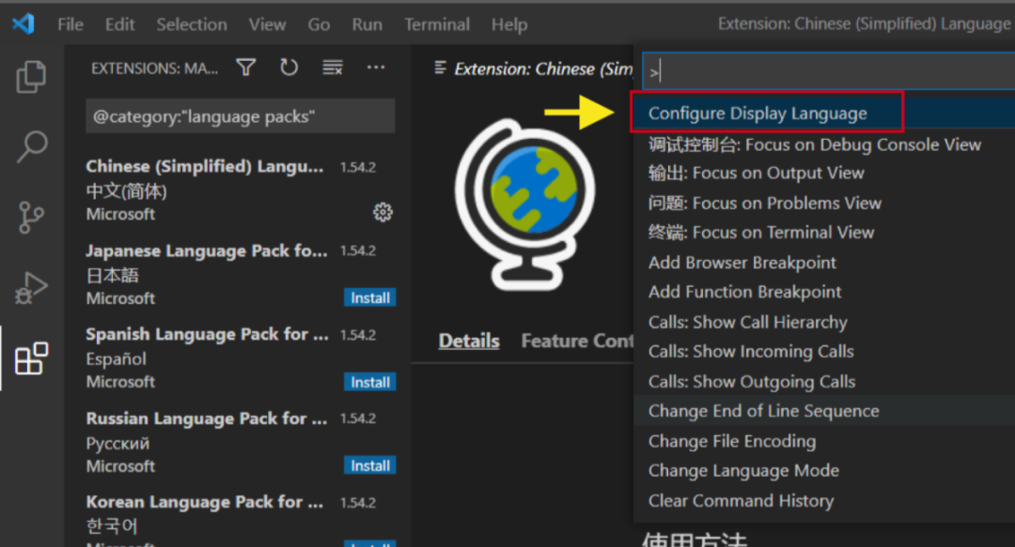This screenshot has width=1015, height=547.
Task: Open Korean Language Pack list entry title
Action: pyautogui.click(x=205, y=502)
